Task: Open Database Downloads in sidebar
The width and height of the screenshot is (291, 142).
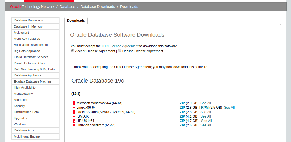Action: 35,20
